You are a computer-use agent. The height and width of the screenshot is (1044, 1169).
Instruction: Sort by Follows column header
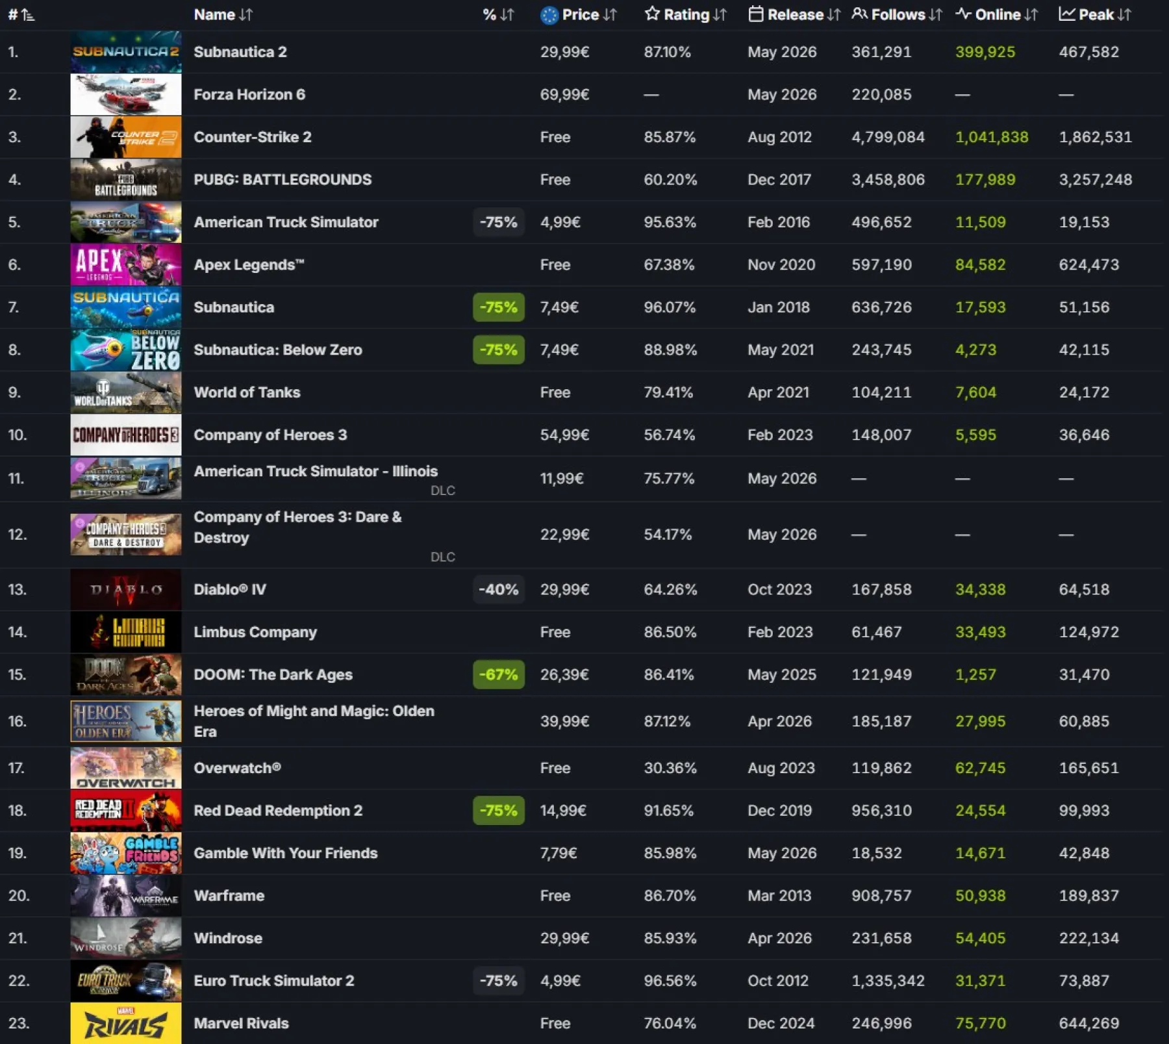coord(897,14)
